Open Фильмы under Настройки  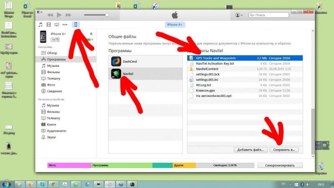(53, 72)
